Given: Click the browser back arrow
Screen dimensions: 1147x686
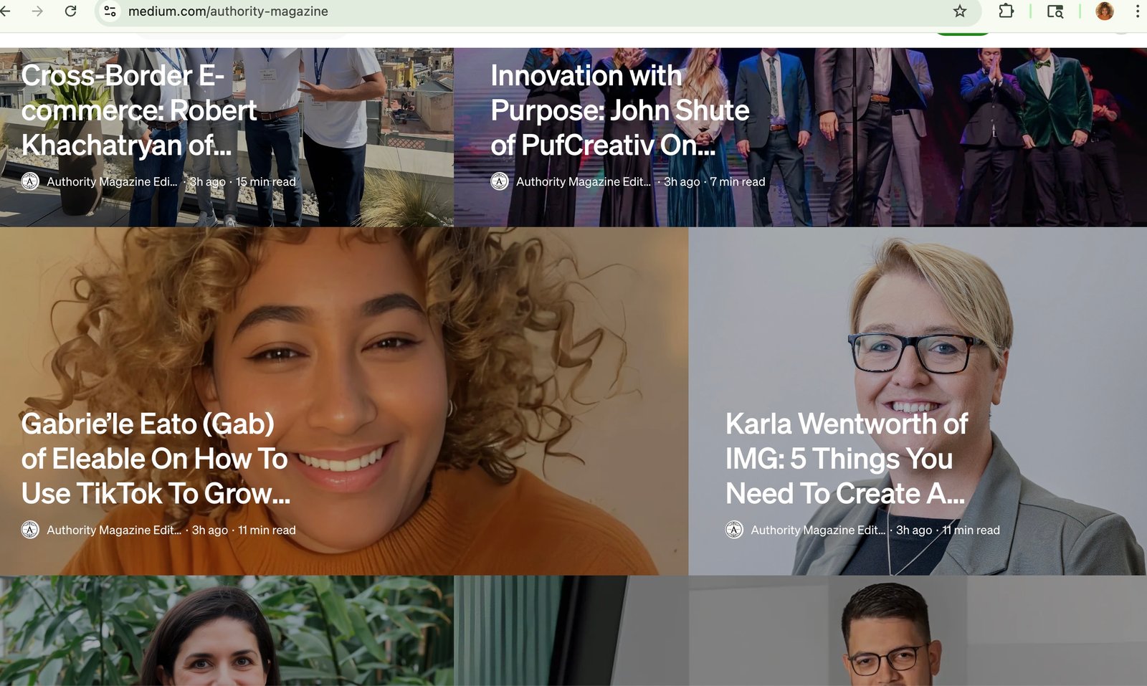Looking at the screenshot, I should (x=6, y=11).
